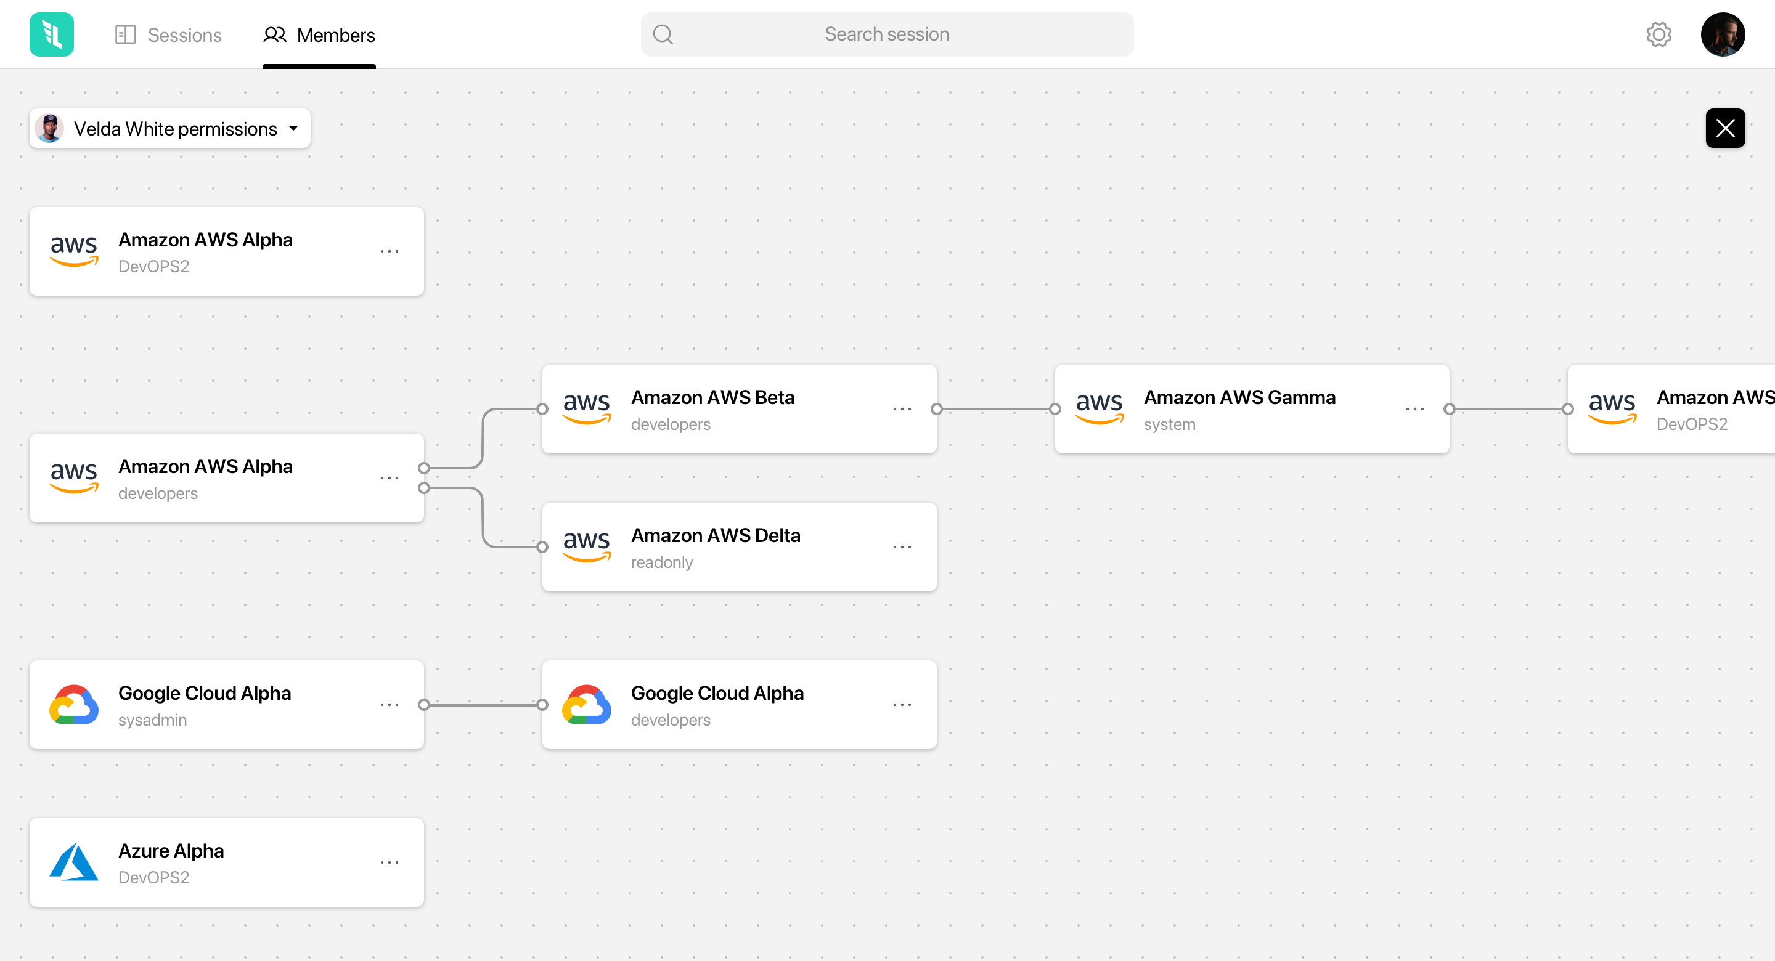Click 'DevOPS2' text on Azure Alpha card
Screen dimensions: 1775x961
coord(153,878)
